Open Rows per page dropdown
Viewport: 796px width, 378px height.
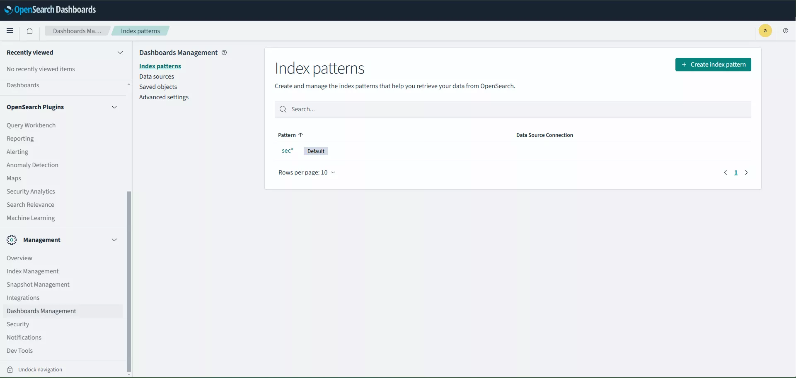pos(307,172)
